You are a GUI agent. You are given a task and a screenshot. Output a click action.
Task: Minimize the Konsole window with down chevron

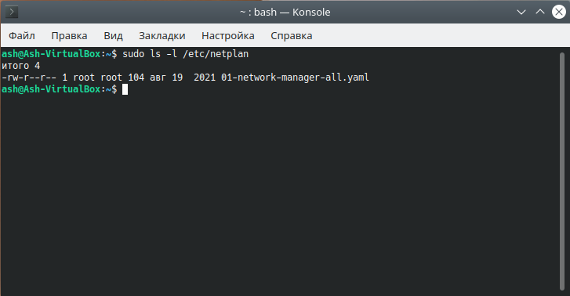coord(521,12)
